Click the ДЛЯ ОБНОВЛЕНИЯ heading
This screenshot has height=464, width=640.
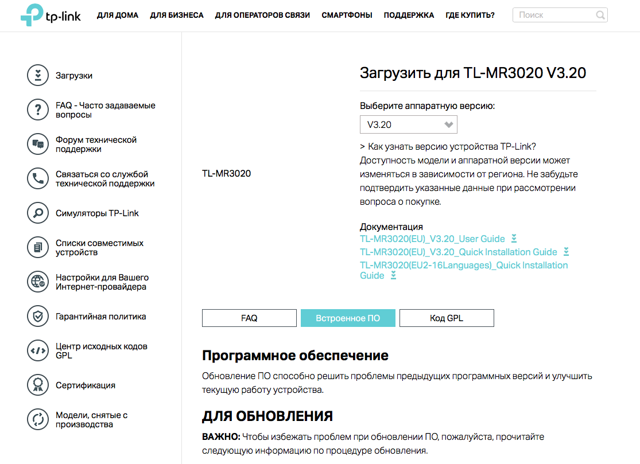click(x=267, y=416)
